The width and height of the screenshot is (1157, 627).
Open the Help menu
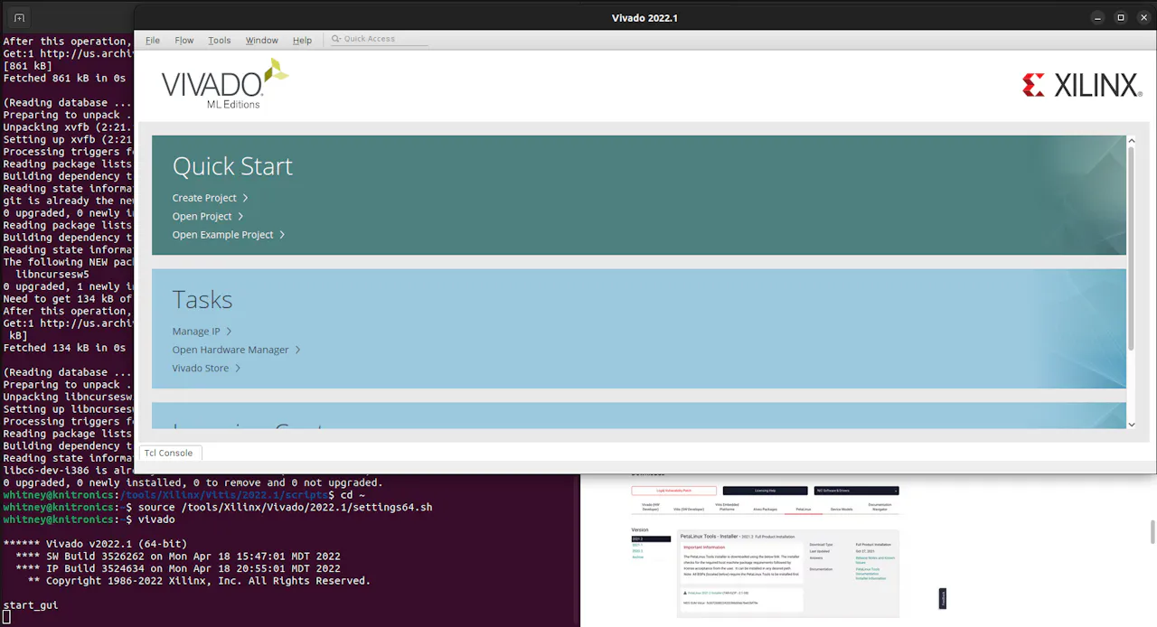(302, 40)
